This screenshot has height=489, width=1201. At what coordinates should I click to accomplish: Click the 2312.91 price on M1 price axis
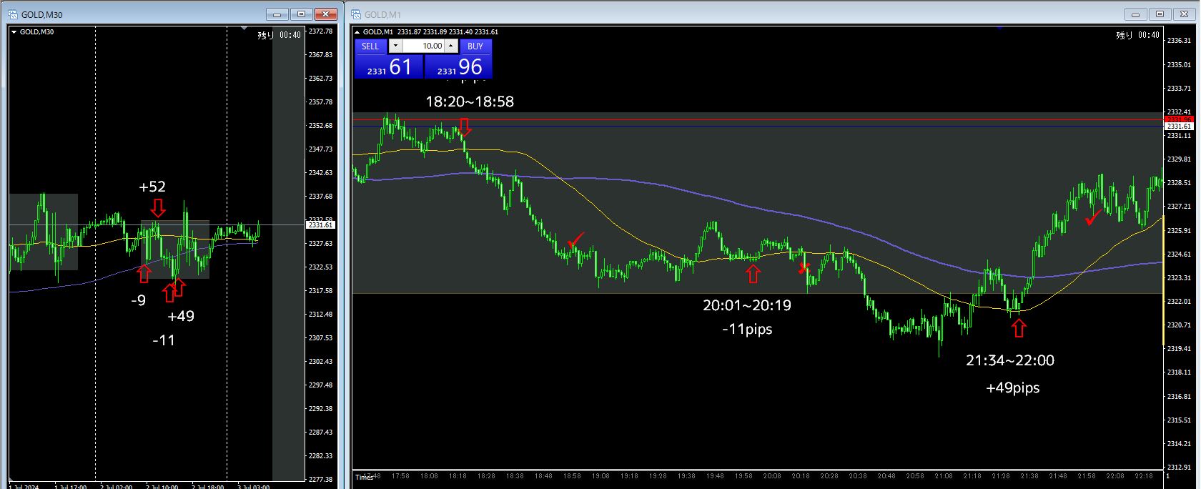1178,467
